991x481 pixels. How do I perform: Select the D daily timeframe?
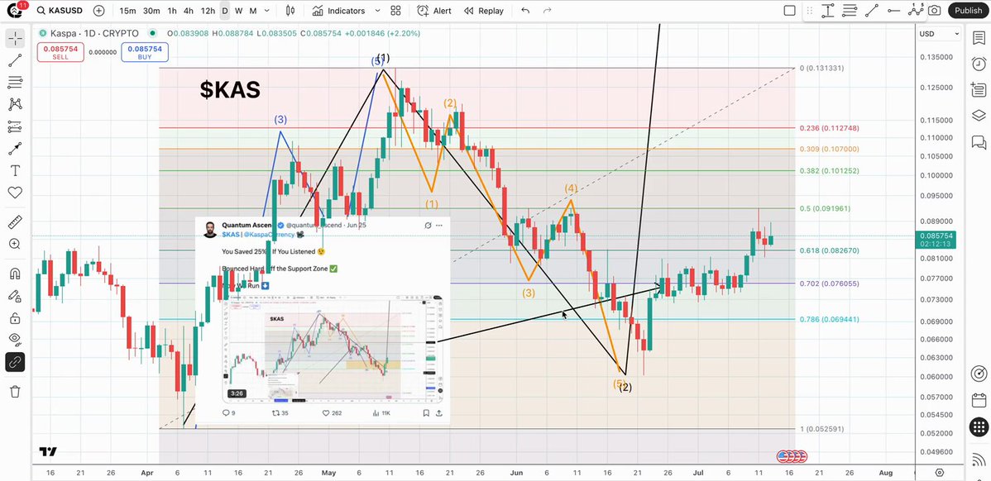224,11
